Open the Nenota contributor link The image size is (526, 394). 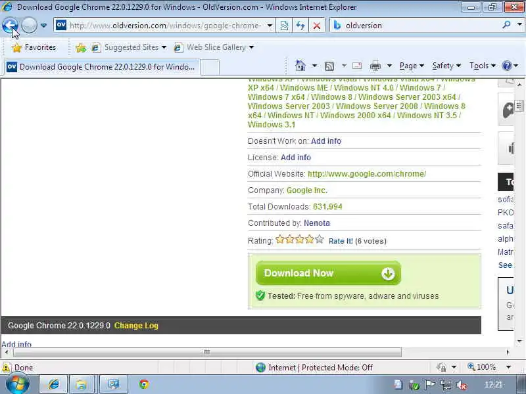click(317, 223)
